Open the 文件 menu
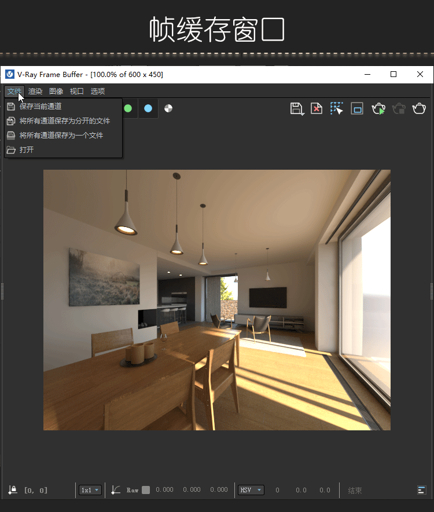Viewport: 434px width, 512px height. pos(14,91)
